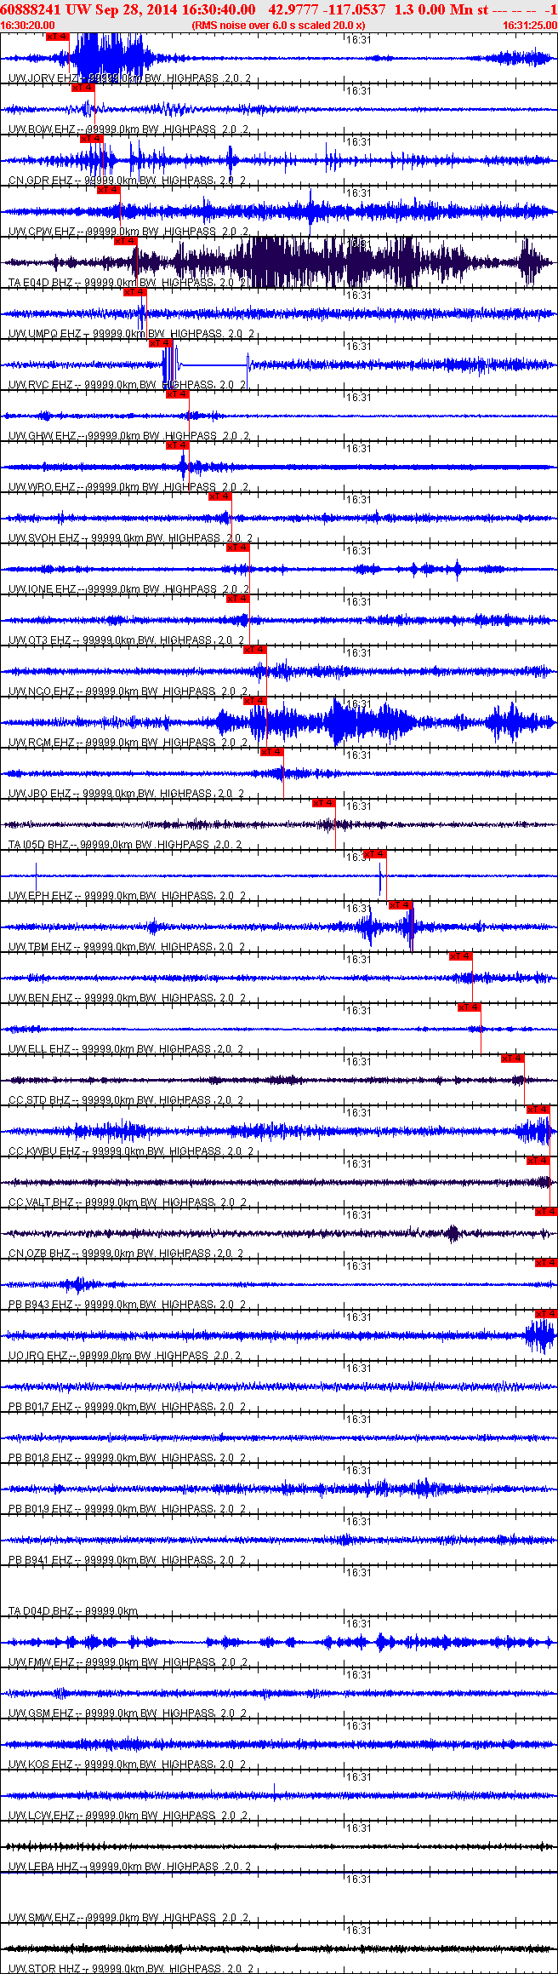Click the red pick marker on UW.EPH trace

375,854
